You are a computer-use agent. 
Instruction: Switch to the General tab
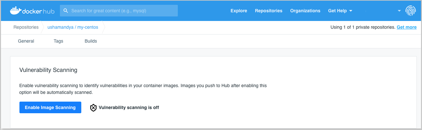[x=26, y=41]
